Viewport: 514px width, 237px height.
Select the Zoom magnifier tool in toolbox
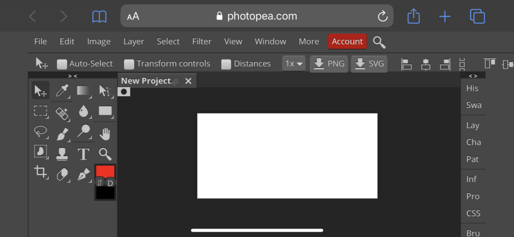pyautogui.click(x=105, y=153)
